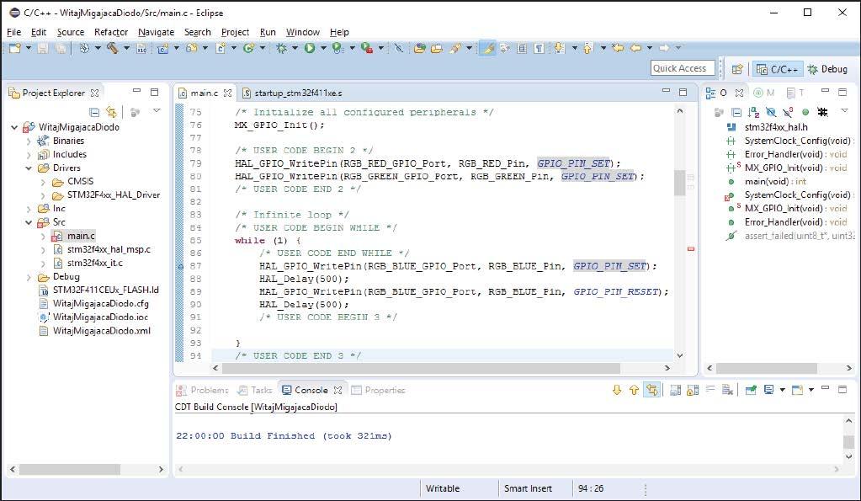Toggle Hide Fields filter in Outline

click(771, 112)
